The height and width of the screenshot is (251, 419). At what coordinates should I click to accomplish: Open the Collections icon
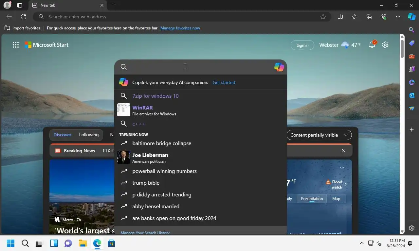tap(369, 17)
